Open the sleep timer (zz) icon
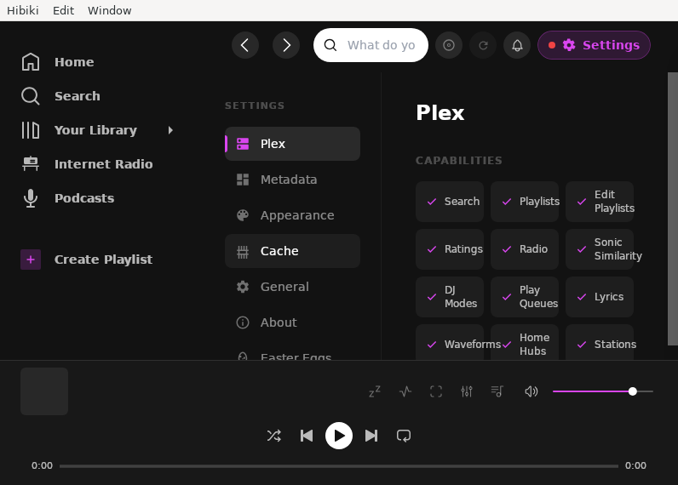Image resolution: width=678 pixels, height=485 pixels. 375,391
